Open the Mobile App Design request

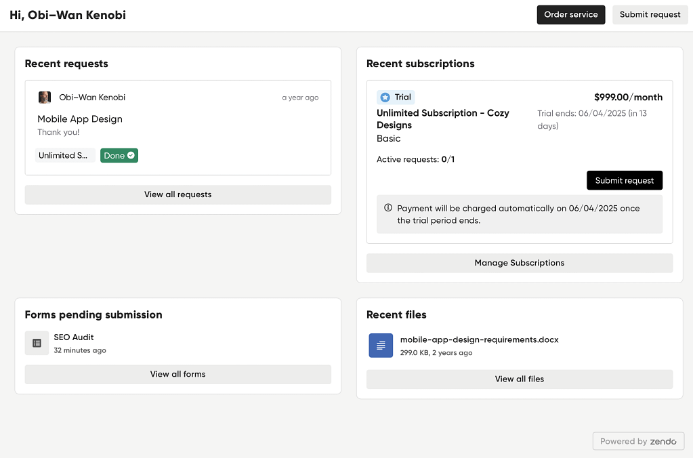tap(80, 119)
